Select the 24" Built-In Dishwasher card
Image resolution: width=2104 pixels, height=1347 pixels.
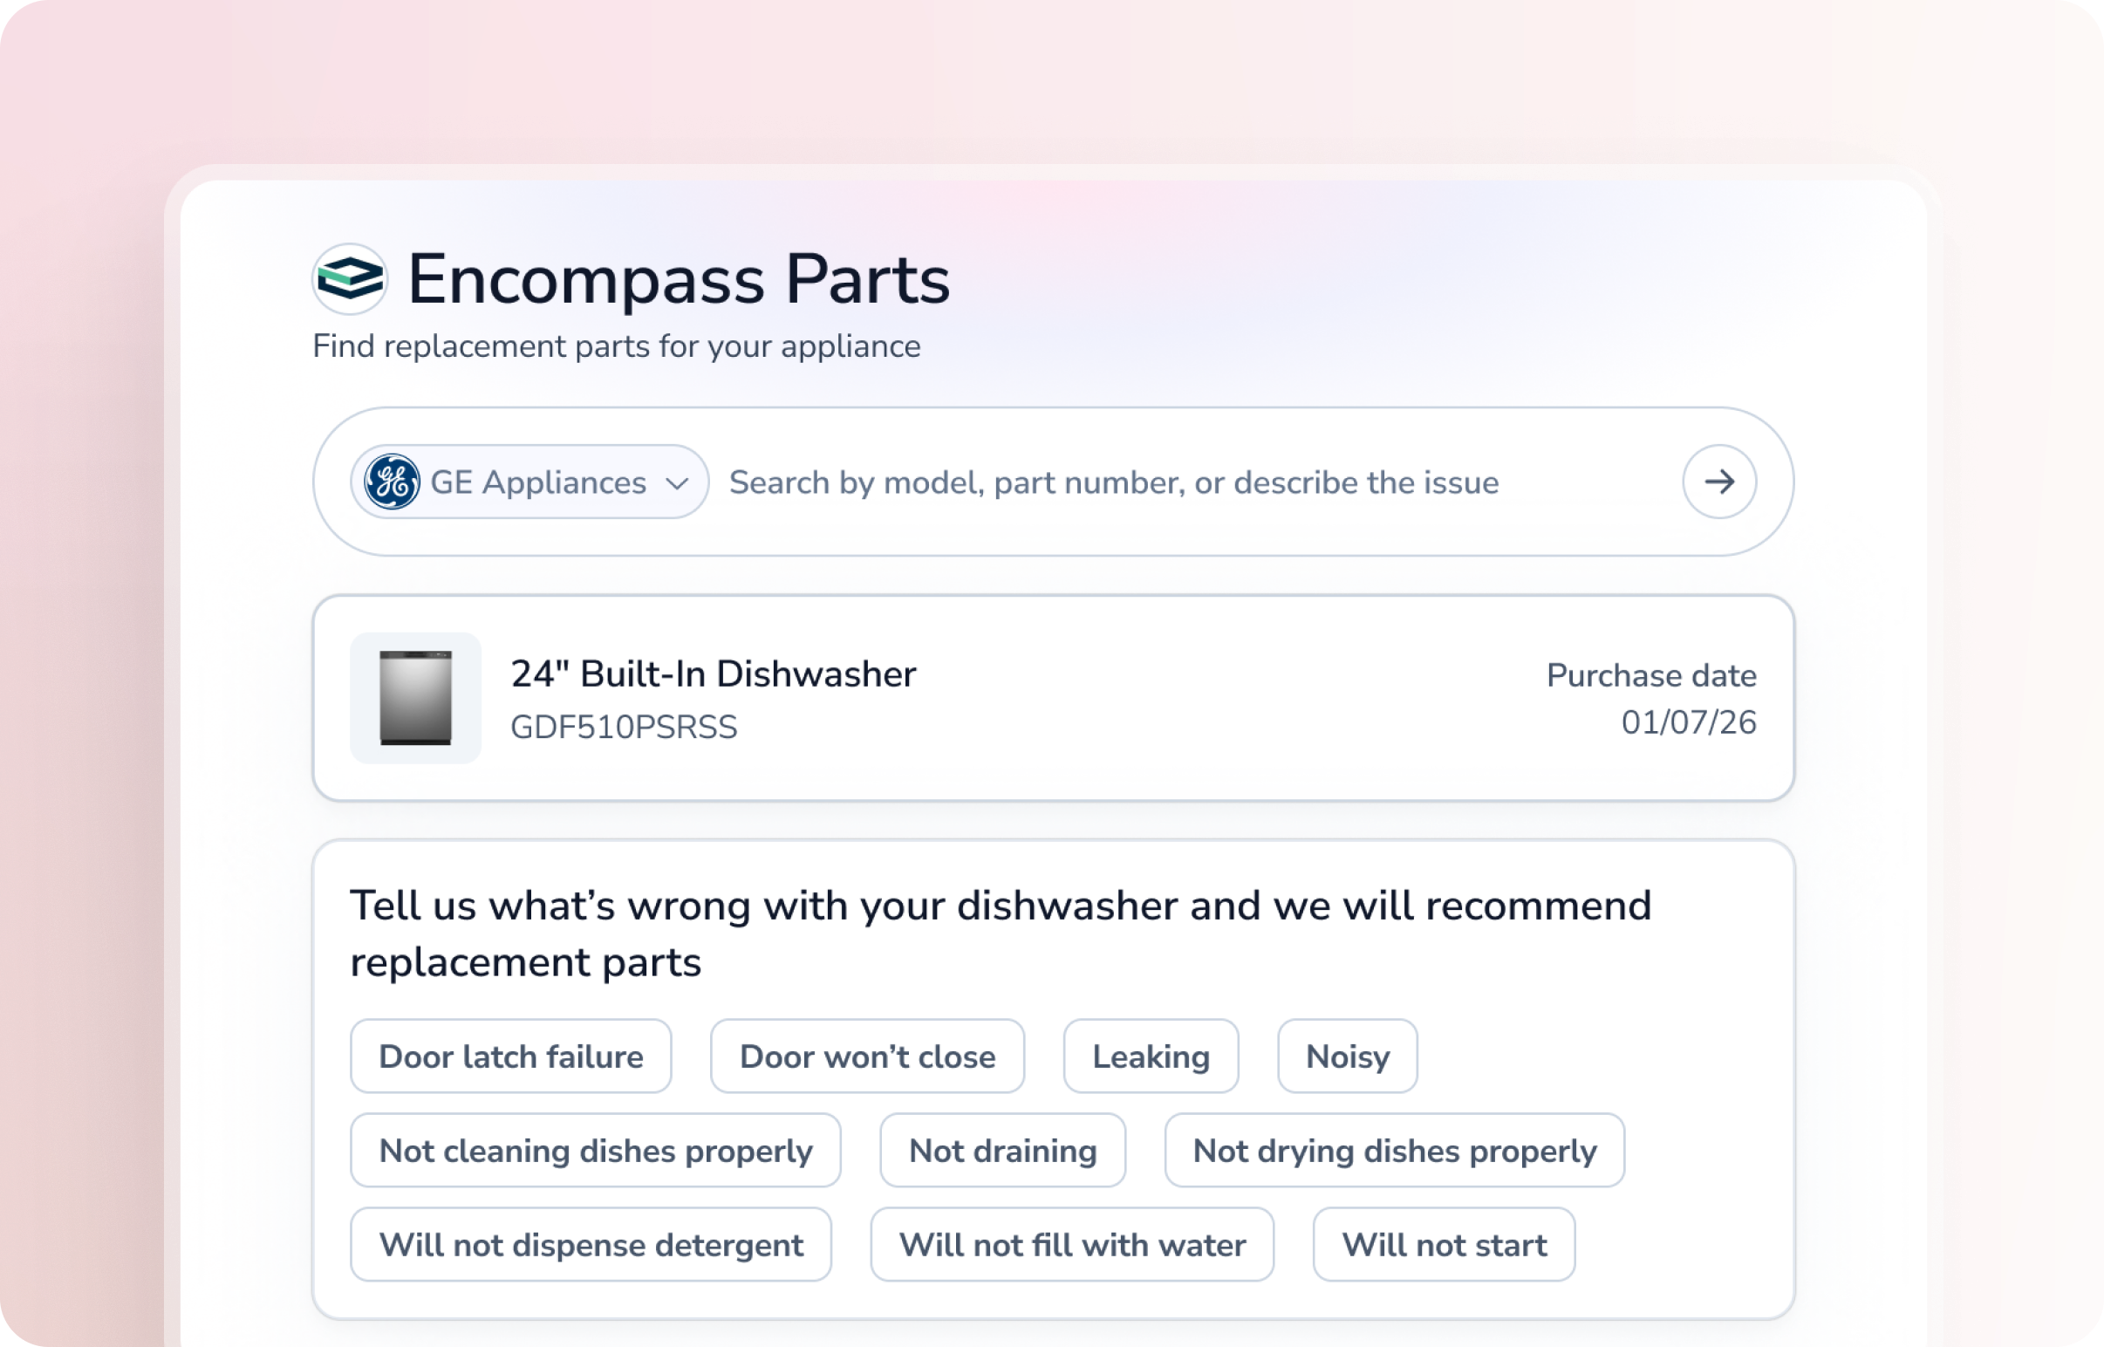[x=1053, y=698]
